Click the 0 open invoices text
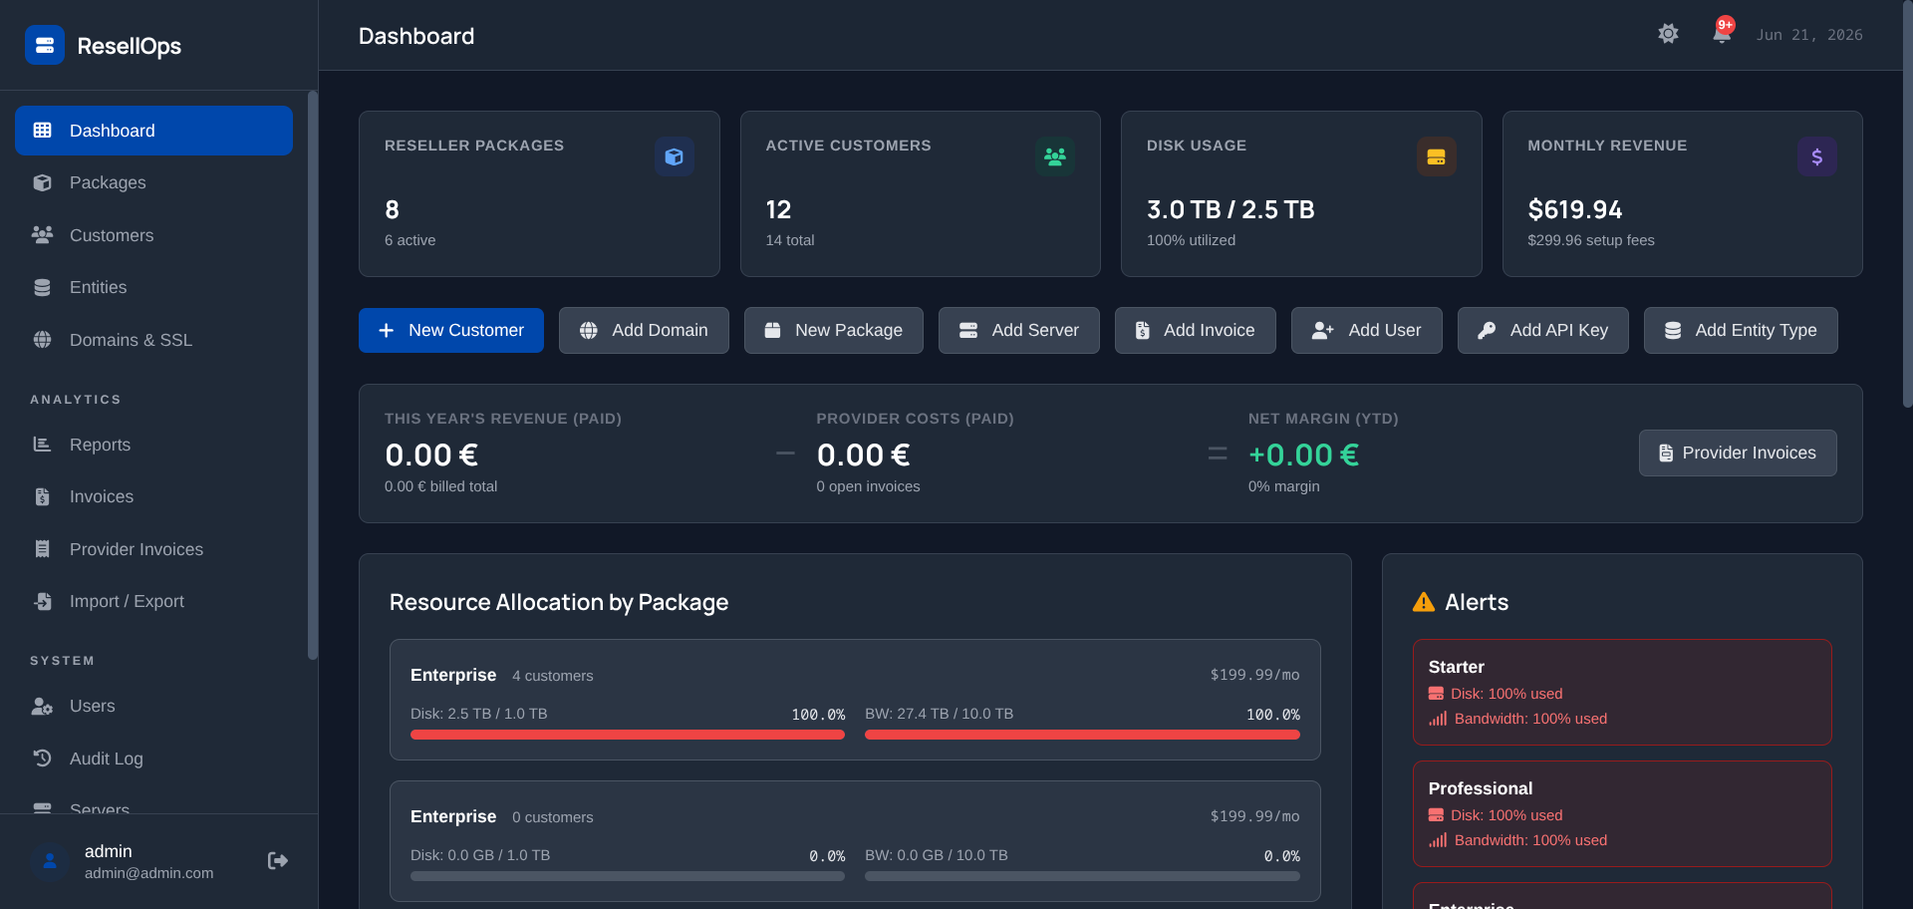 pyautogui.click(x=868, y=486)
